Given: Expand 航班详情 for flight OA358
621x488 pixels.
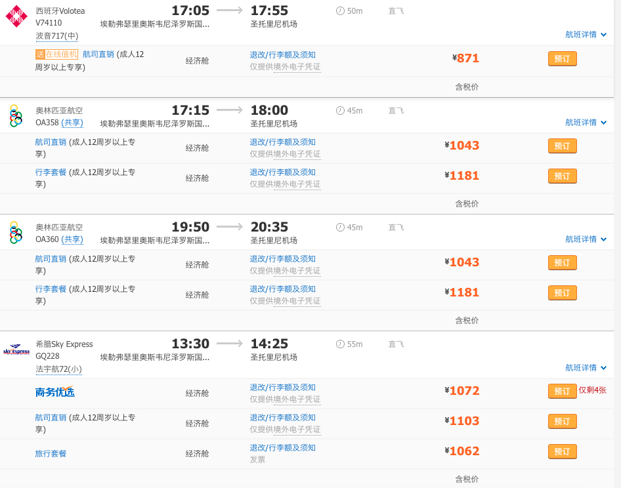Looking at the screenshot, I should (x=586, y=123).
